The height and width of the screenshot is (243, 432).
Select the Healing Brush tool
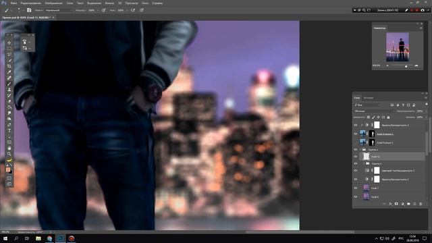(9, 78)
